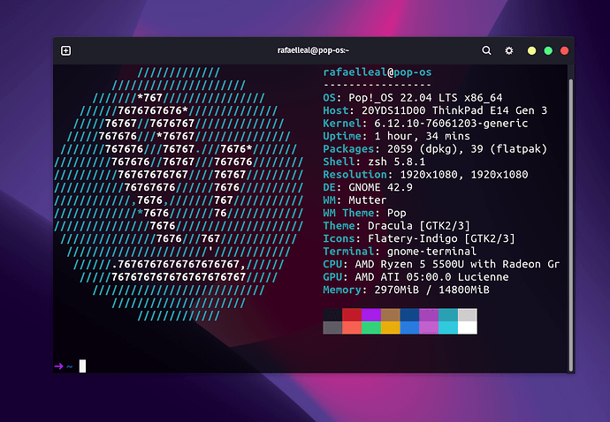
Task: Click the purple prompt arrow
Action: click(x=58, y=366)
